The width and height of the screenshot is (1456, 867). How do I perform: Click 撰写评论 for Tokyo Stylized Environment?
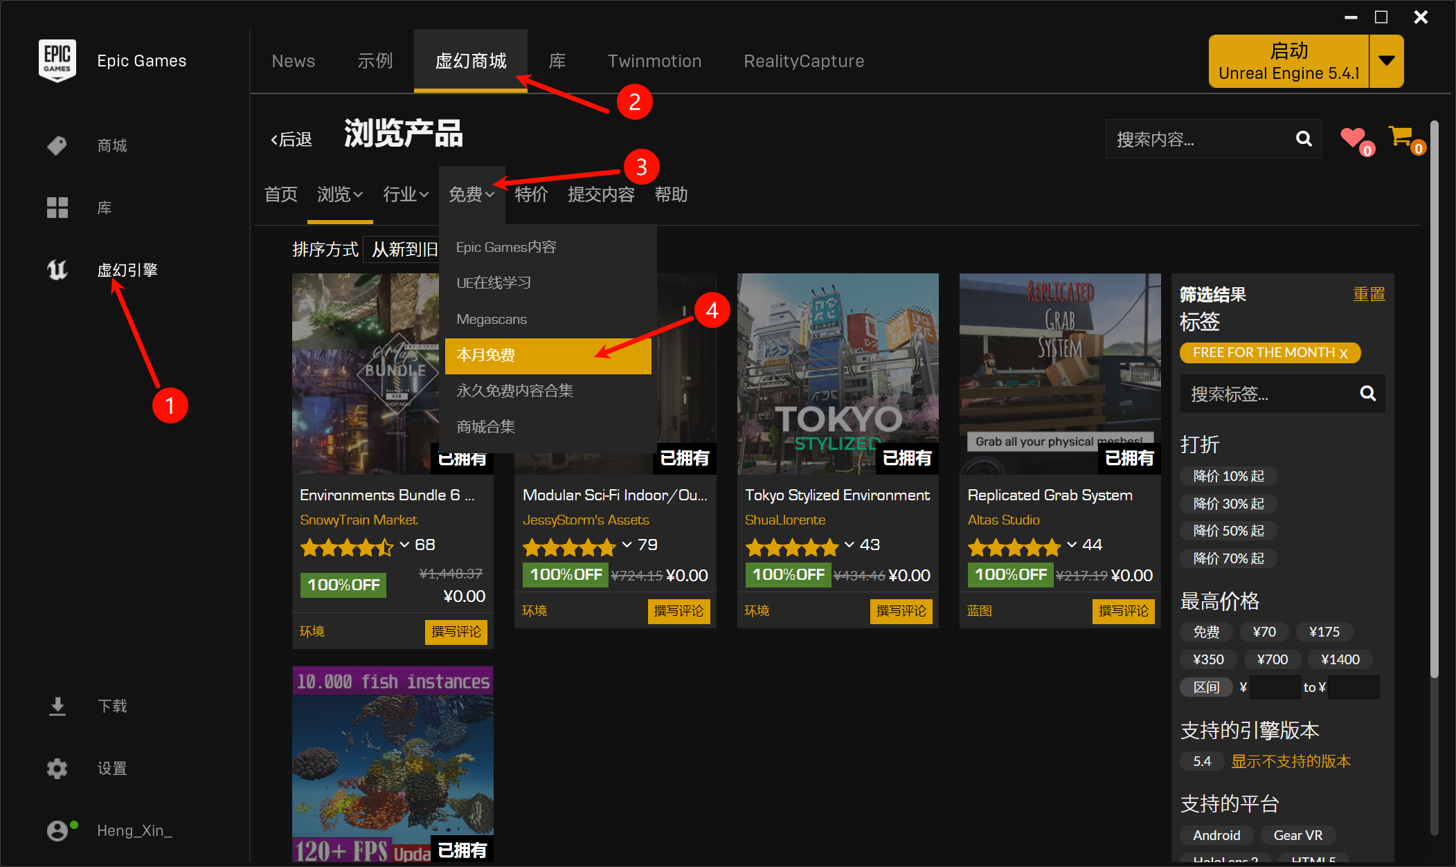[901, 611]
